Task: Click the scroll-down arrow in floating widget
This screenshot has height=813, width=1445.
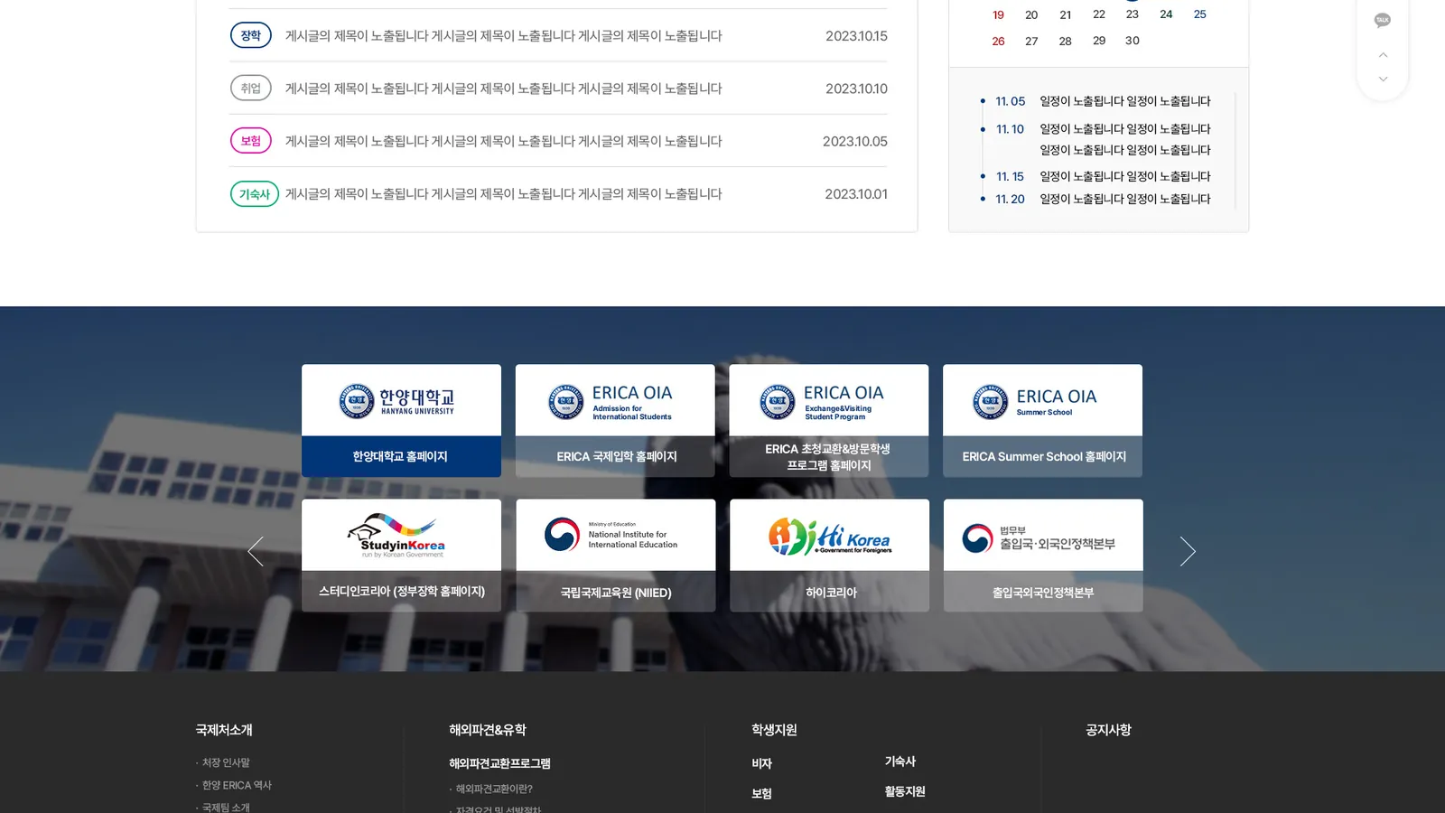Action: click(1383, 79)
